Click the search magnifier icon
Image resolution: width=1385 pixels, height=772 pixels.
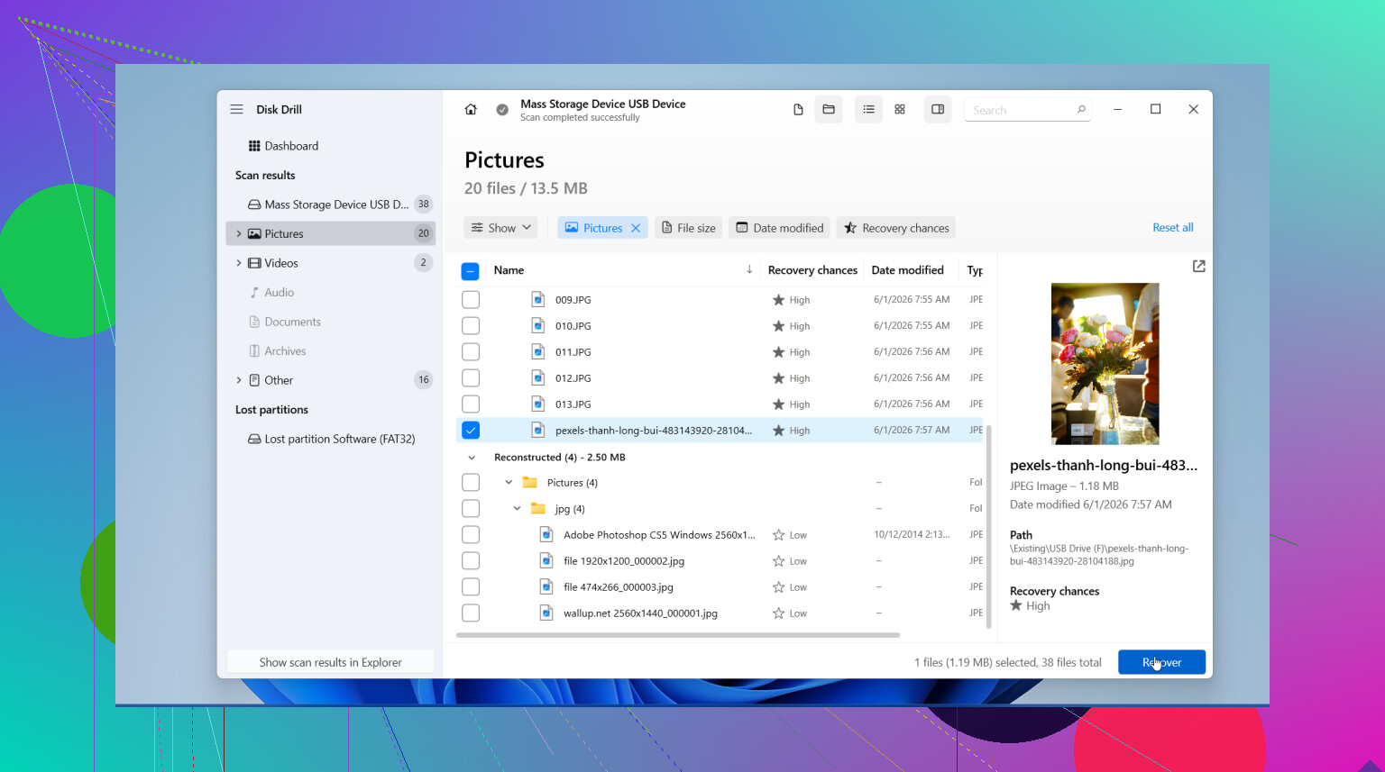click(1081, 110)
